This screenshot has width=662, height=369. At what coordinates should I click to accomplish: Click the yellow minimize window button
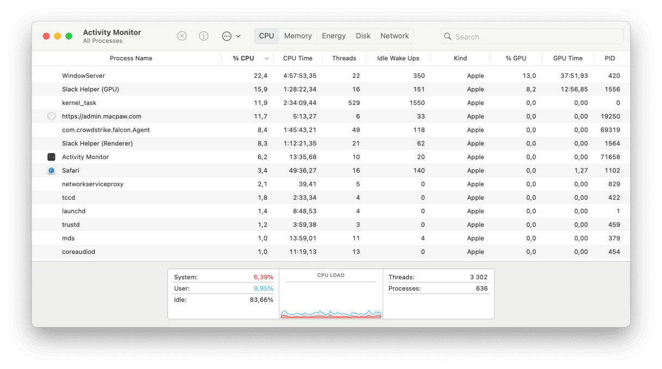[57, 36]
